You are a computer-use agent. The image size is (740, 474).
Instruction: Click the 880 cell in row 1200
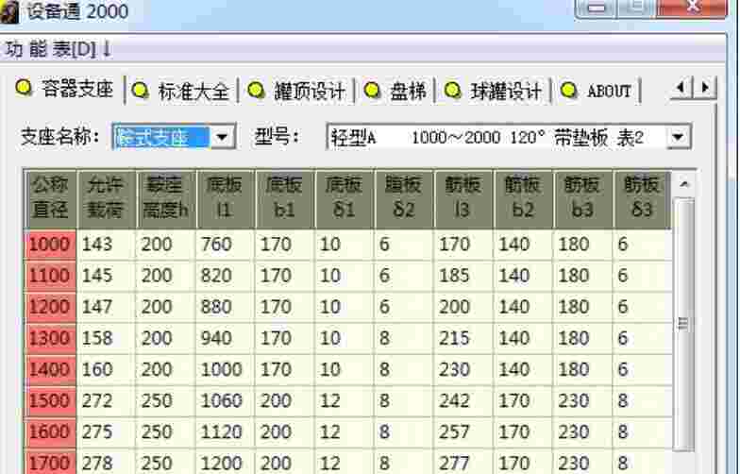[x=225, y=306]
